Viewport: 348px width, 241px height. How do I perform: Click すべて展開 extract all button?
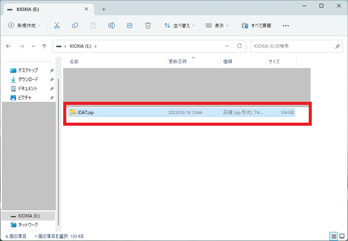[257, 26]
